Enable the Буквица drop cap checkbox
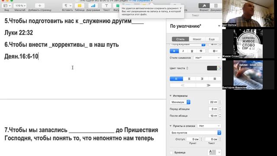Screen dimensions: 277x156 tap(171, 153)
